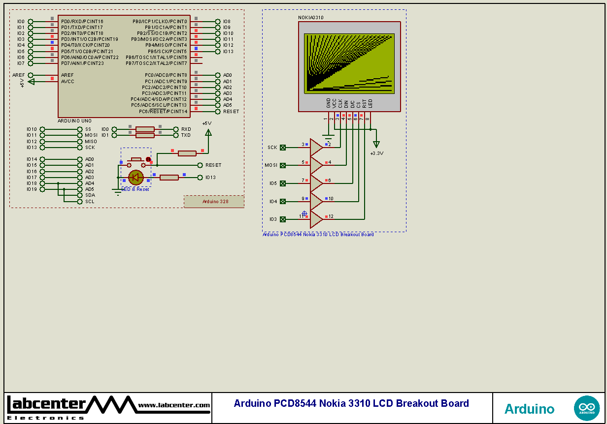
Task: Select the buffer gate on the SCK line
Action: tap(316, 147)
